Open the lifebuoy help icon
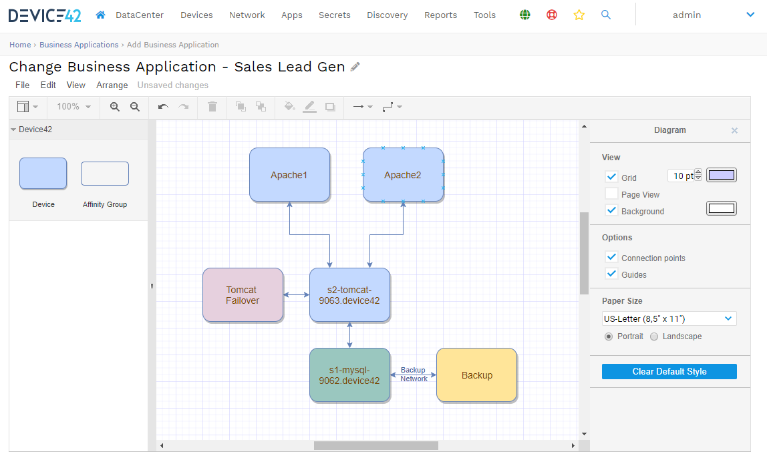The width and height of the screenshot is (767, 458). tap(552, 15)
